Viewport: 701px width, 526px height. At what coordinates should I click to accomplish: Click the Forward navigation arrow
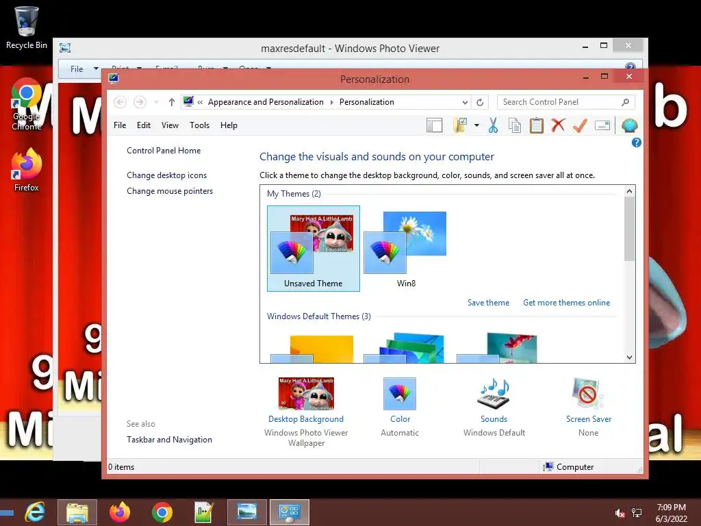140,103
